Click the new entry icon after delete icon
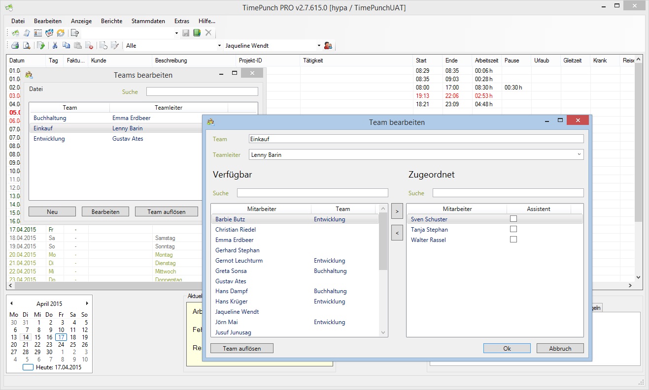Screen dimensions: 649x390 point(103,46)
